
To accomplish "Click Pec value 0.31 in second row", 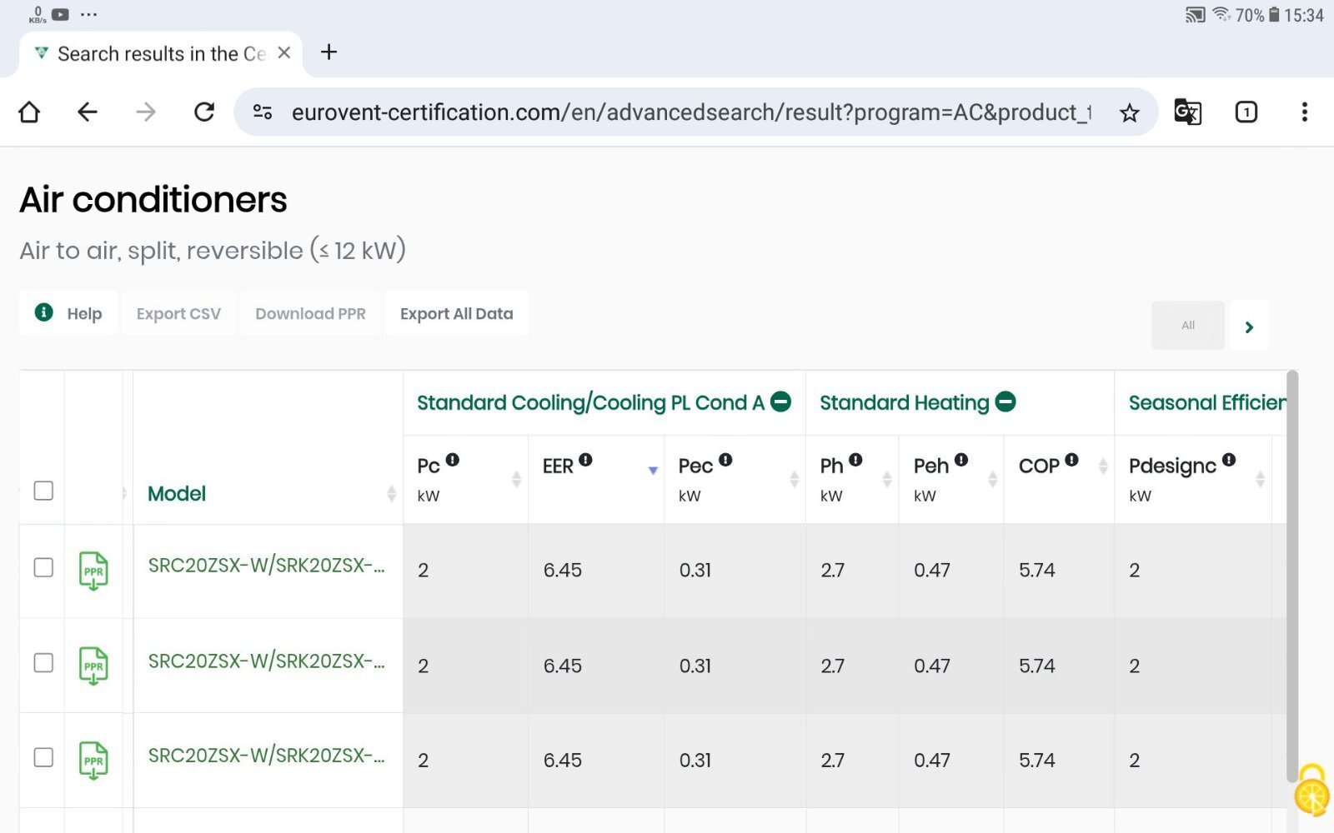I will 695,666.
